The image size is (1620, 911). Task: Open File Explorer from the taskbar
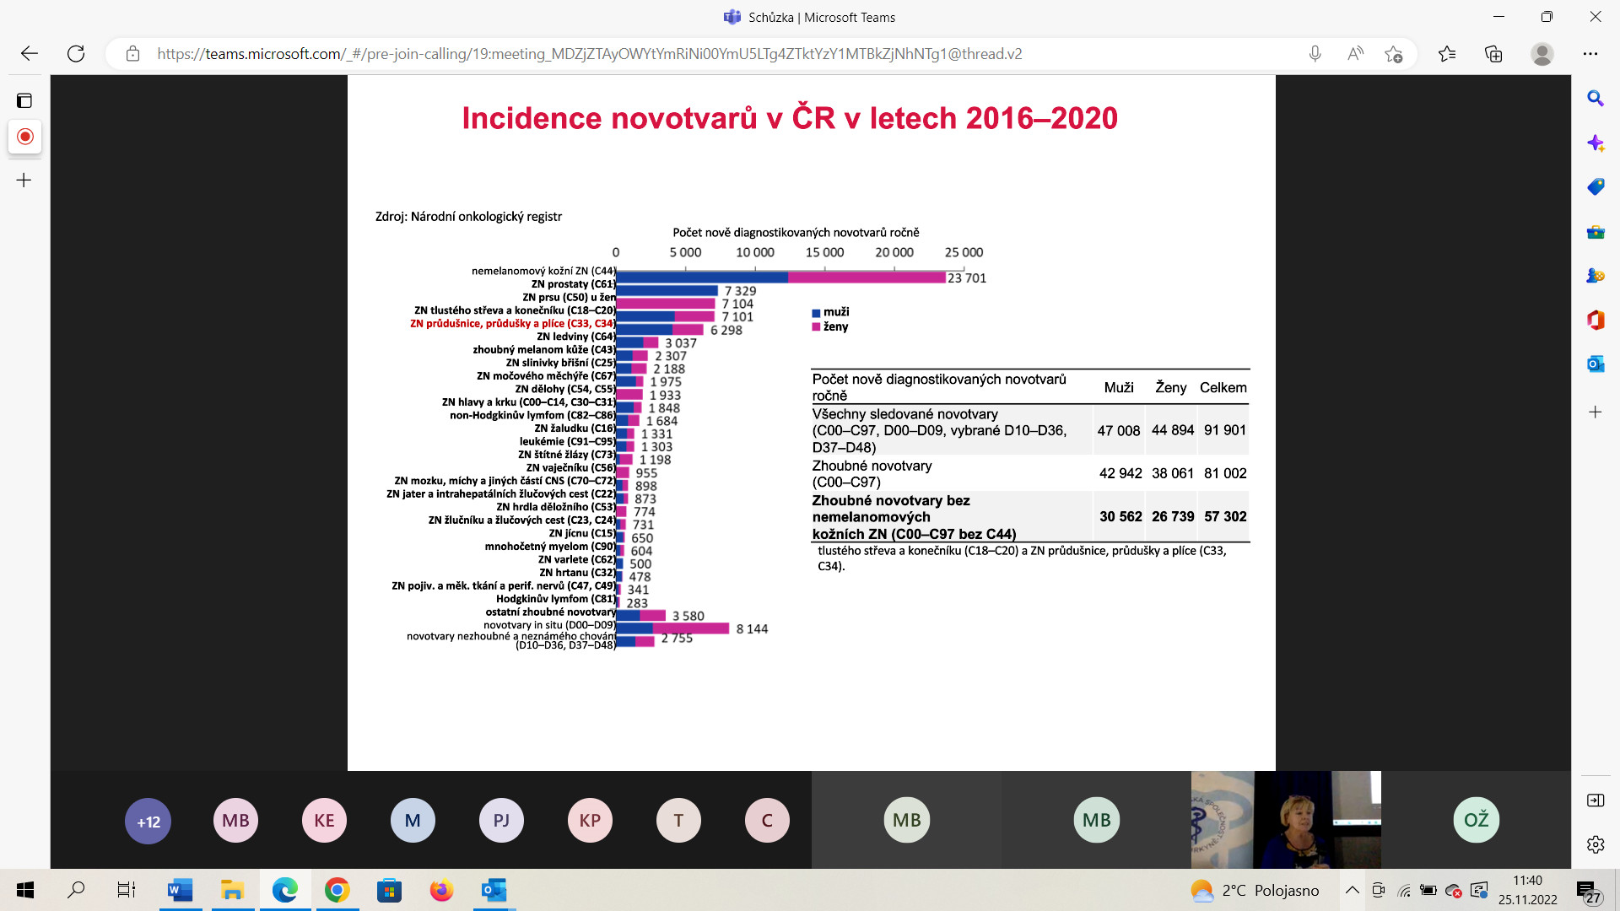coord(232,890)
